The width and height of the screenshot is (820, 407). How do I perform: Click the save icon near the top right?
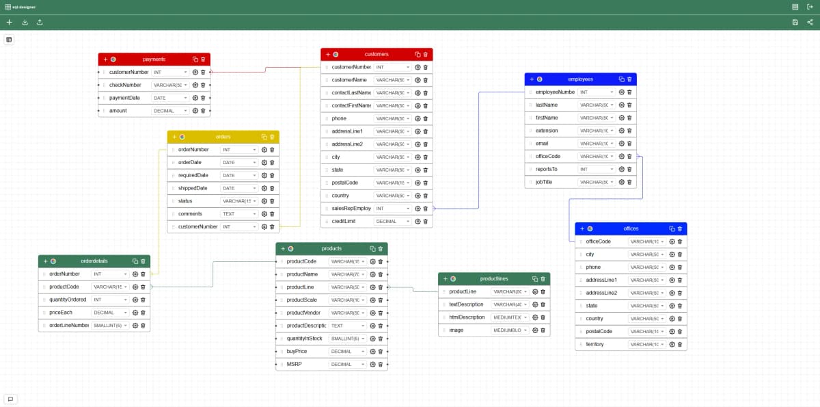(794, 22)
